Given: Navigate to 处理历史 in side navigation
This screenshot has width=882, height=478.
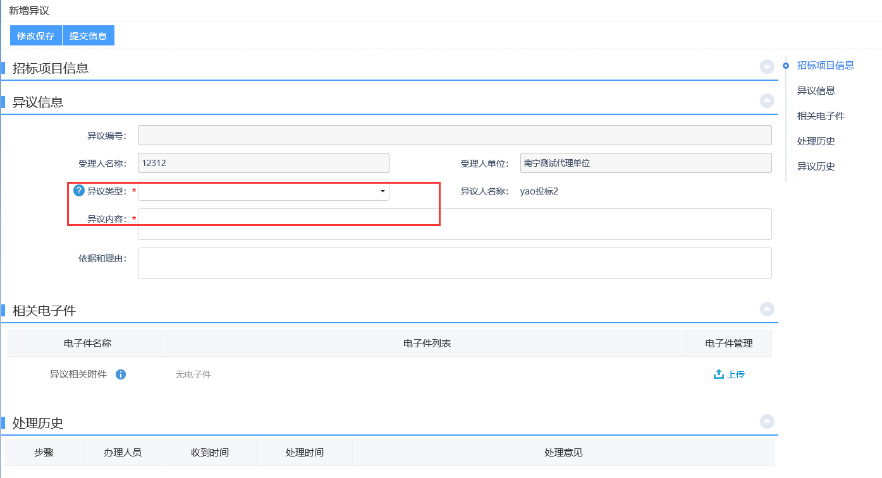Looking at the screenshot, I should [816, 141].
